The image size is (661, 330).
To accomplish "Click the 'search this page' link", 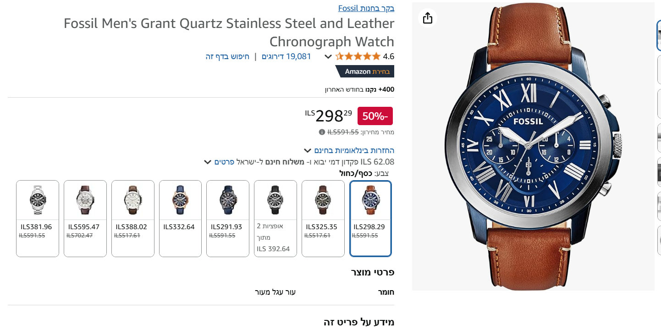I will [x=227, y=56].
